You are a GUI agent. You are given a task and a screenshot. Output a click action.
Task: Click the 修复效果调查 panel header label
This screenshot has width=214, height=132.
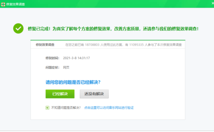pyautogui.click(x=45, y=45)
